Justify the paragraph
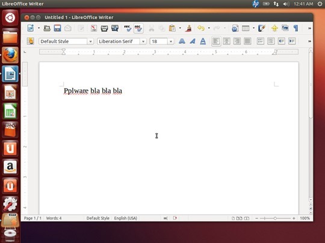Viewport: 325px width, 243px height. [247, 41]
